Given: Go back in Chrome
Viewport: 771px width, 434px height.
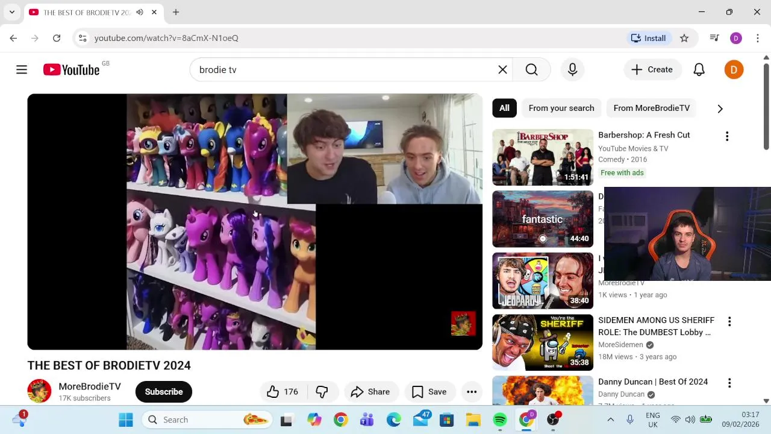Looking at the screenshot, I should pyautogui.click(x=13, y=38).
